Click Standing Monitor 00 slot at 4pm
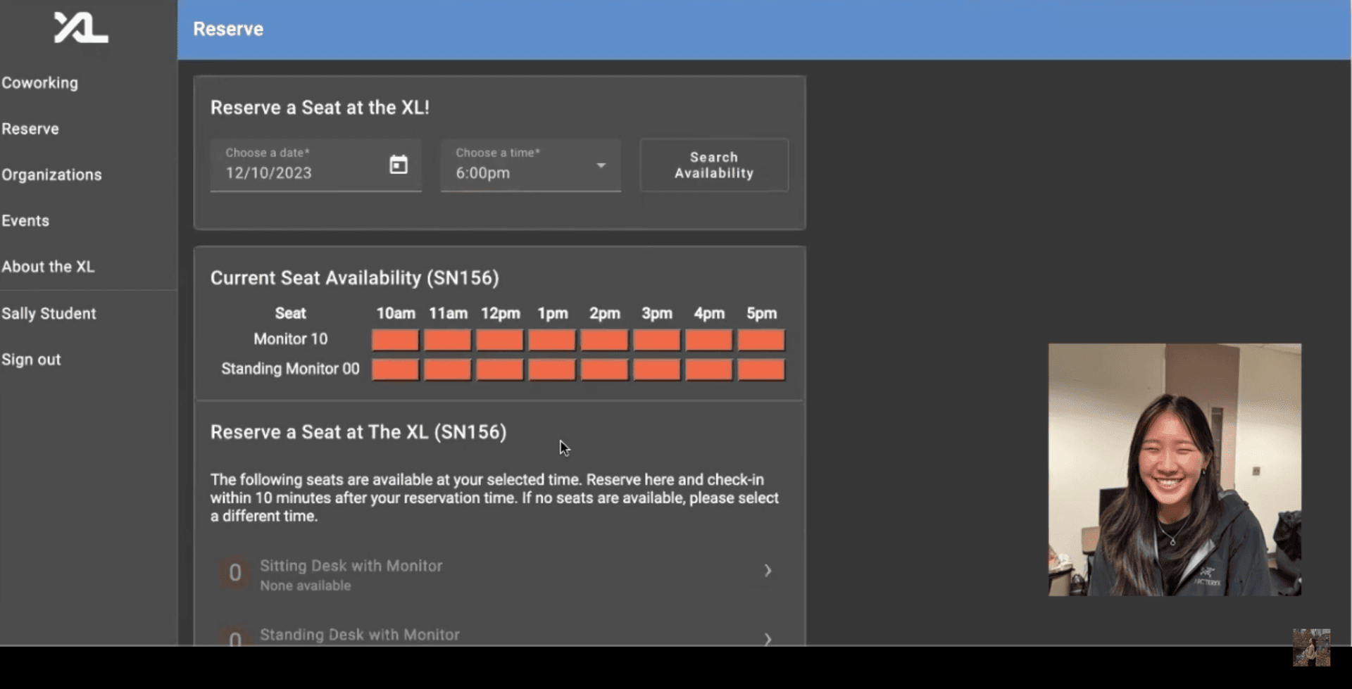The image size is (1352, 689). tap(709, 369)
